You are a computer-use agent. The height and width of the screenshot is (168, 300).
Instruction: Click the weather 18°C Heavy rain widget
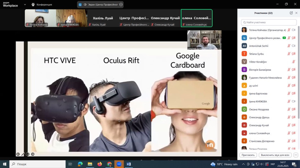[x=224, y=164]
